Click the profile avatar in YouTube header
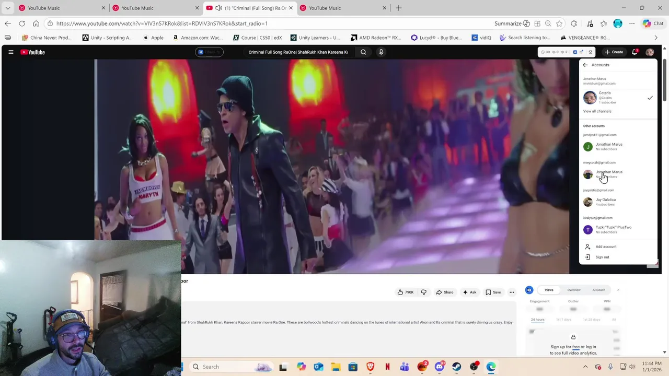This screenshot has width=669, height=376. coord(650,52)
